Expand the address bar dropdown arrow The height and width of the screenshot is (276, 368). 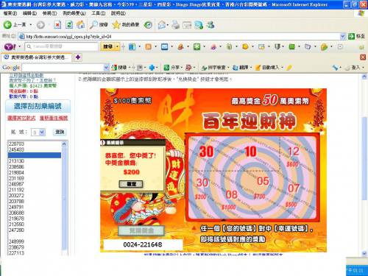pyautogui.click(x=342, y=37)
